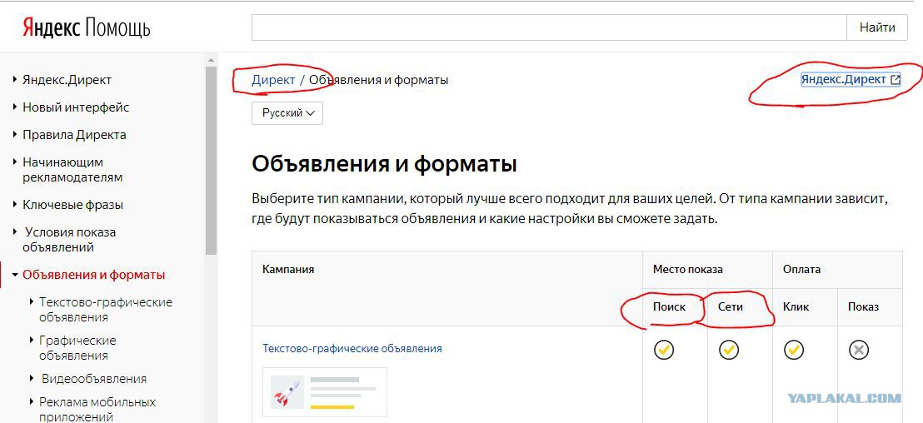This screenshot has height=423, width=923.
Task: Click the Клик column header
Action: pyautogui.click(x=796, y=306)
